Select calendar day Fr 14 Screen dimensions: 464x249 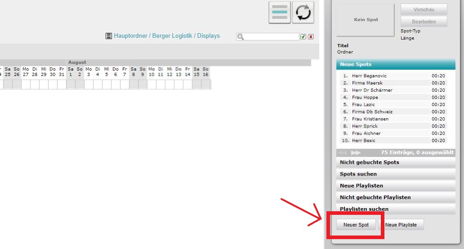point(187,72)
